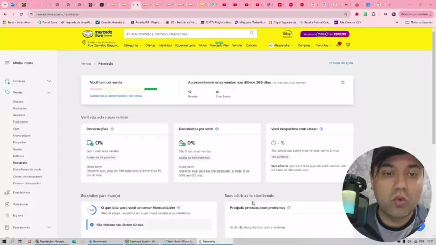Open the Categorias dropdown in header

click(131, 45)
